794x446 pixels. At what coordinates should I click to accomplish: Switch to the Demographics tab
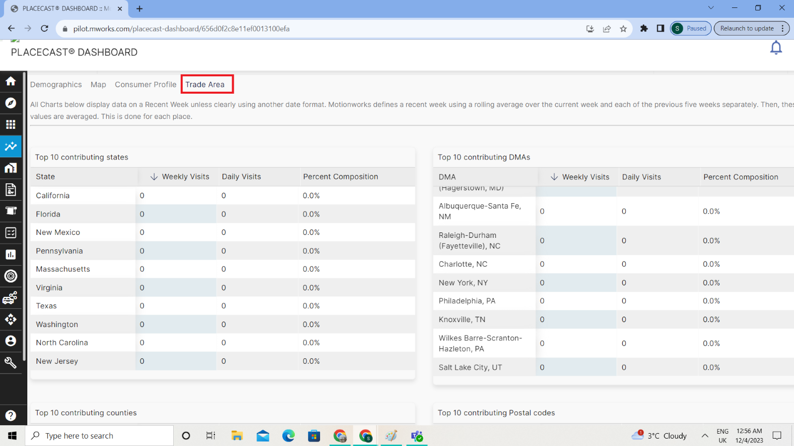56,85
